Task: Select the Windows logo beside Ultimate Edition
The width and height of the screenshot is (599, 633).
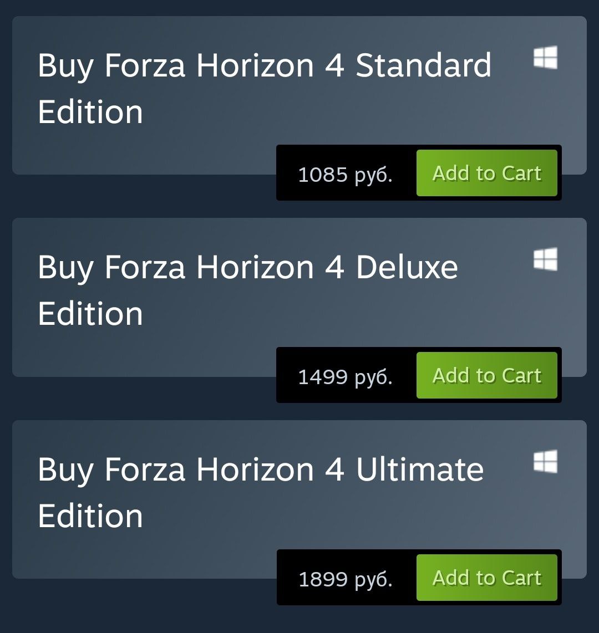Action: click(545, 462)
